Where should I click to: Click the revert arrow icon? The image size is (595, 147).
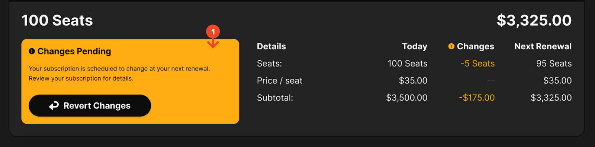click(x=54, y=106)
